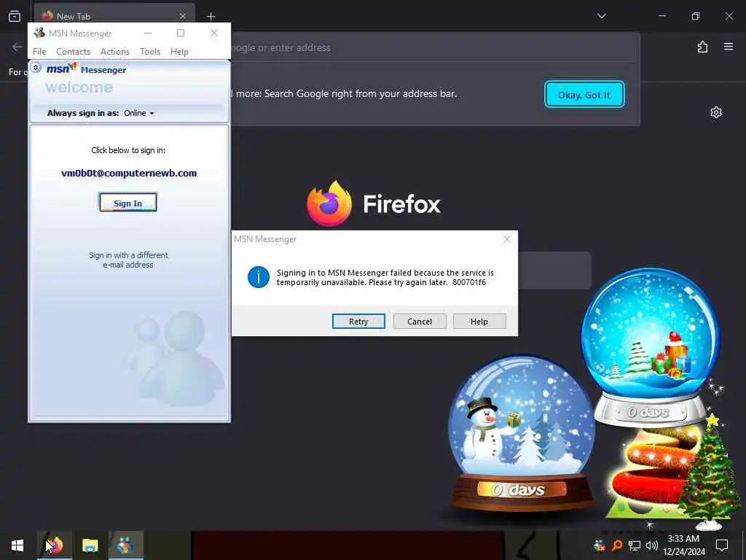The image size is (746, 560).
Task: Open the Firefox hamburger application menu
Action: tap(728, 47)
